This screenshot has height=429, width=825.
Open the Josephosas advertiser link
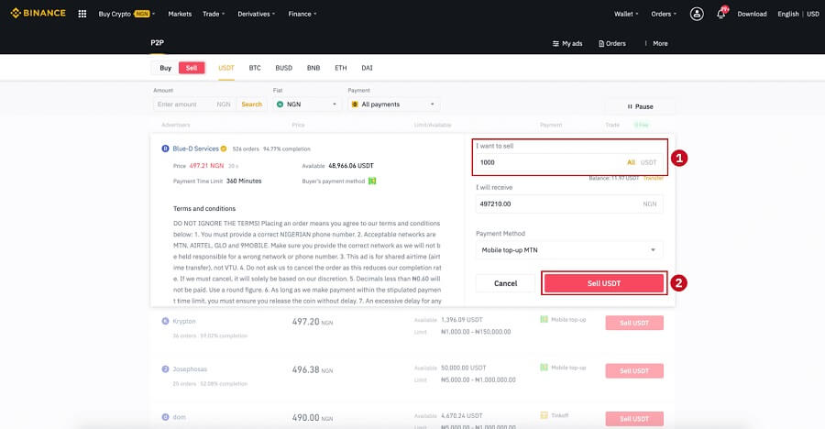[x=190, y=369]
